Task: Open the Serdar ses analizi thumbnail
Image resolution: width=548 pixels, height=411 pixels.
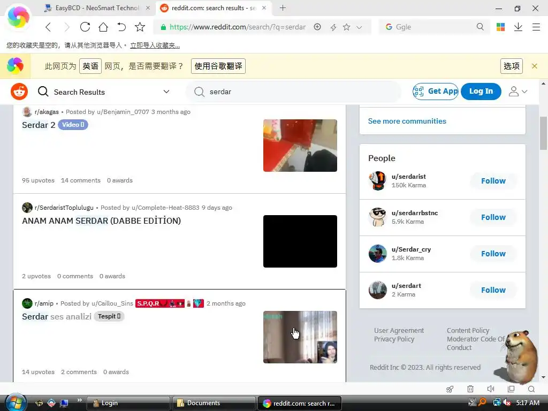Action: click(x=300, y=337)
